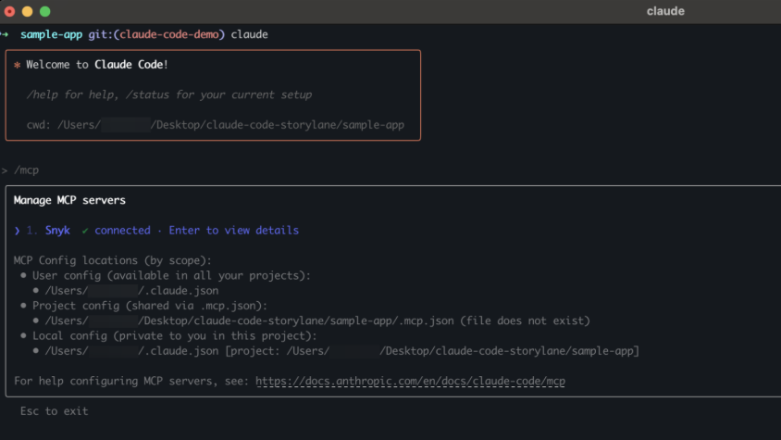Viewport: 781px width, 440px height.
Task: Click the prompt symbol before /mcp
Action: [5, 170]
